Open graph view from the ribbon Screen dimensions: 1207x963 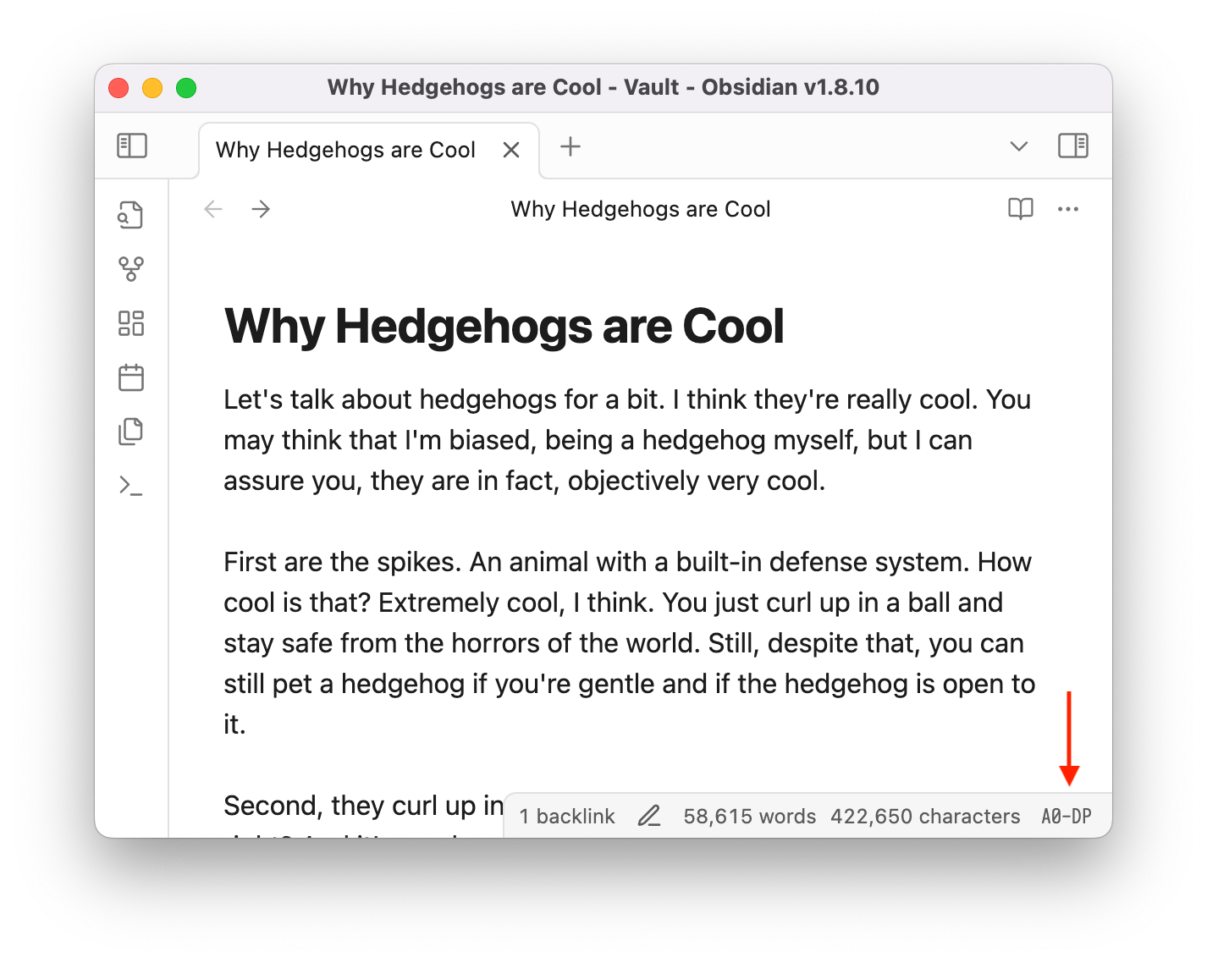[131, 269]
